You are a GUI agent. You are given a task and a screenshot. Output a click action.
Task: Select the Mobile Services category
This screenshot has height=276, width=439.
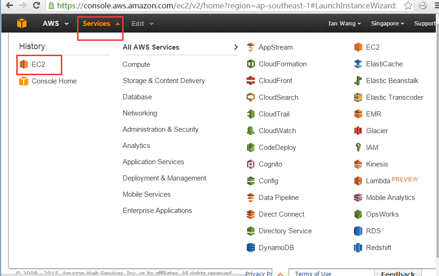click(146, 194)
